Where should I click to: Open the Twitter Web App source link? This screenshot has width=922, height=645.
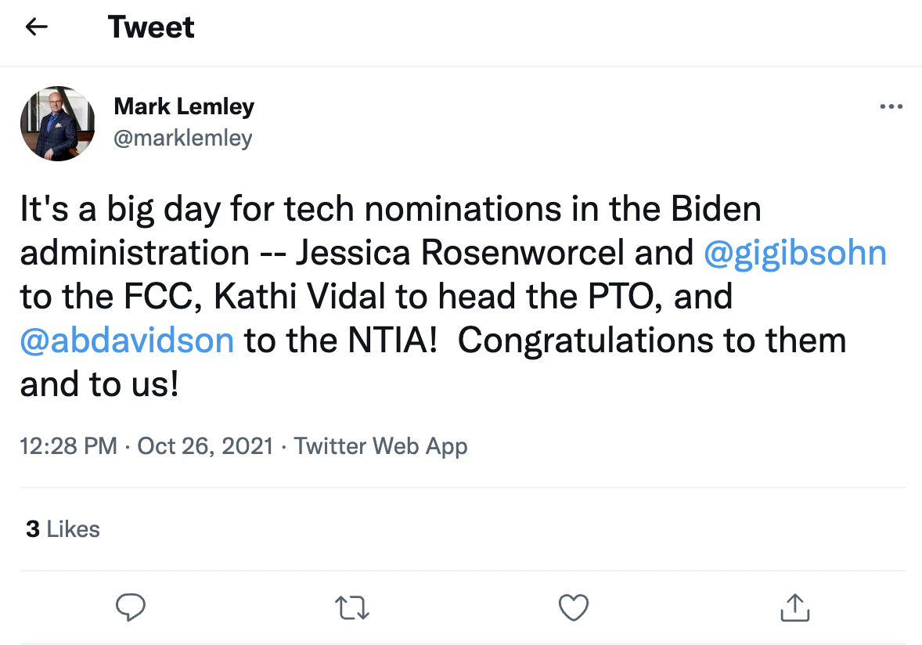[380, 446]
